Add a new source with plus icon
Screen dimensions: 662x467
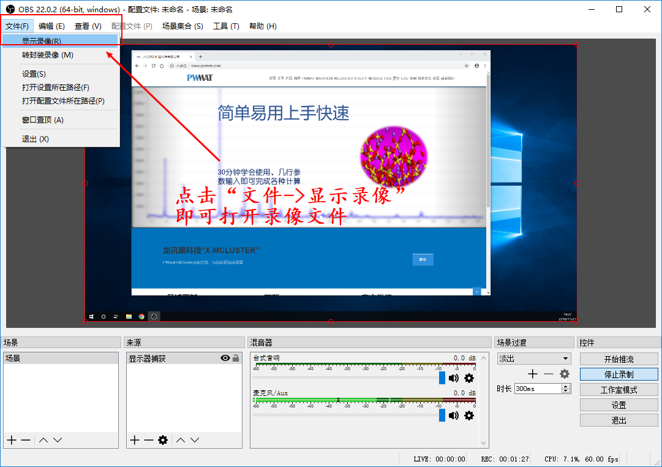coord(135,441)
